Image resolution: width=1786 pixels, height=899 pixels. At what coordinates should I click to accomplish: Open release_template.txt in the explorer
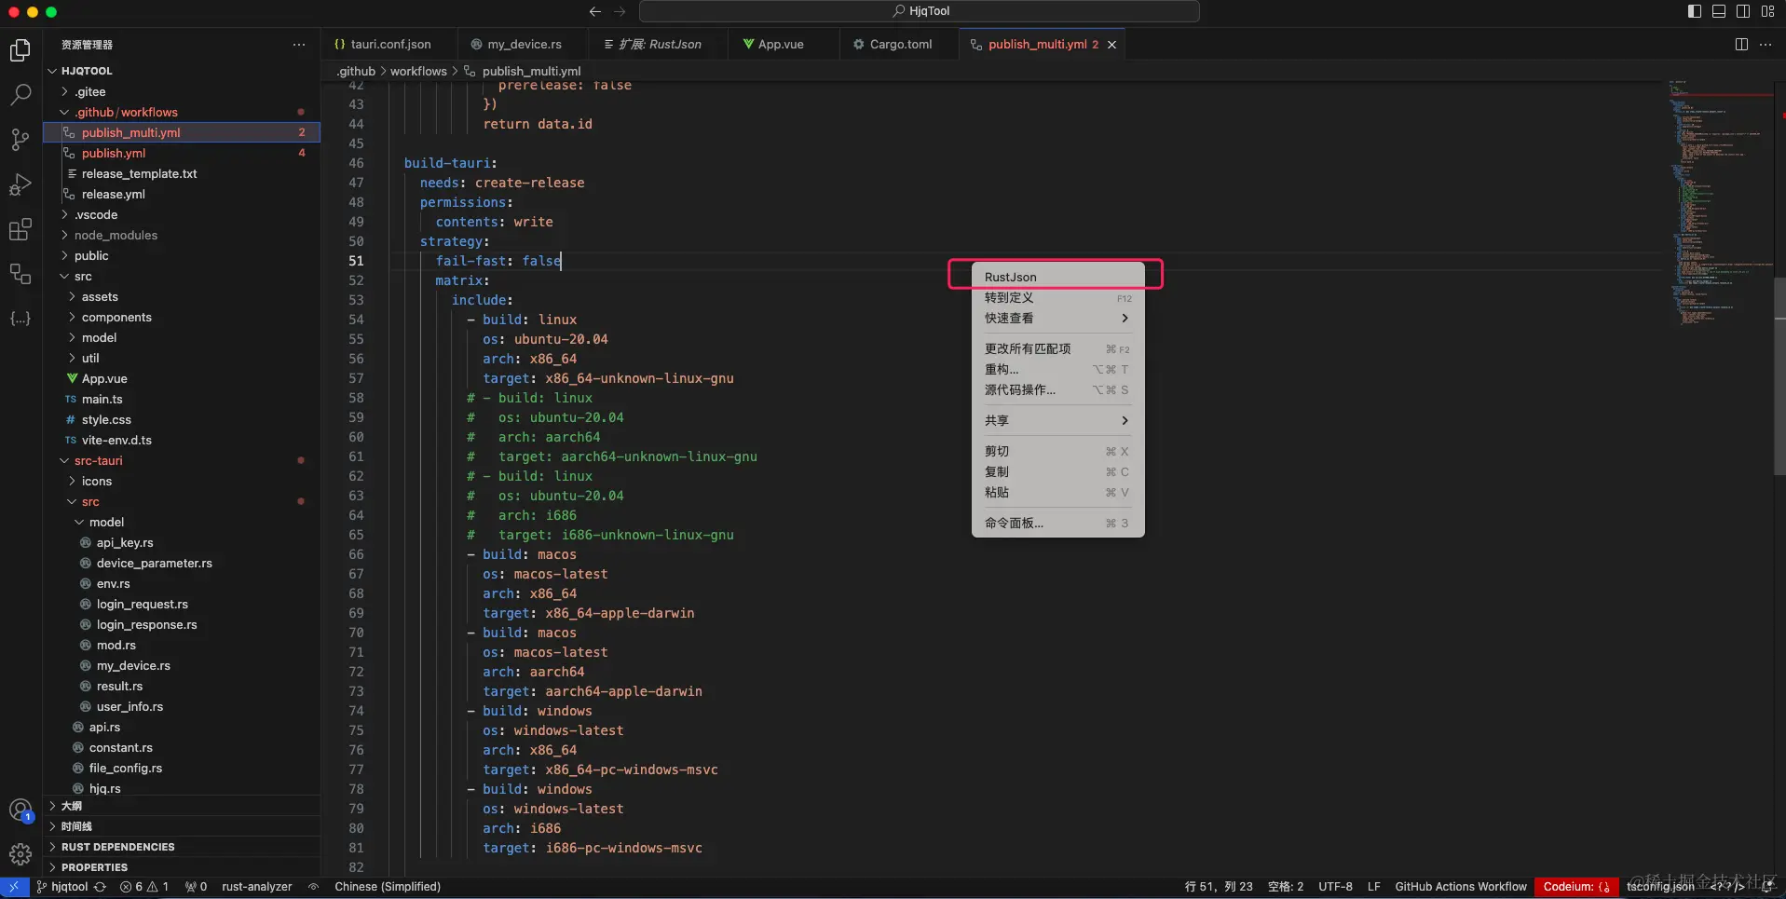(x=183, y=173)
